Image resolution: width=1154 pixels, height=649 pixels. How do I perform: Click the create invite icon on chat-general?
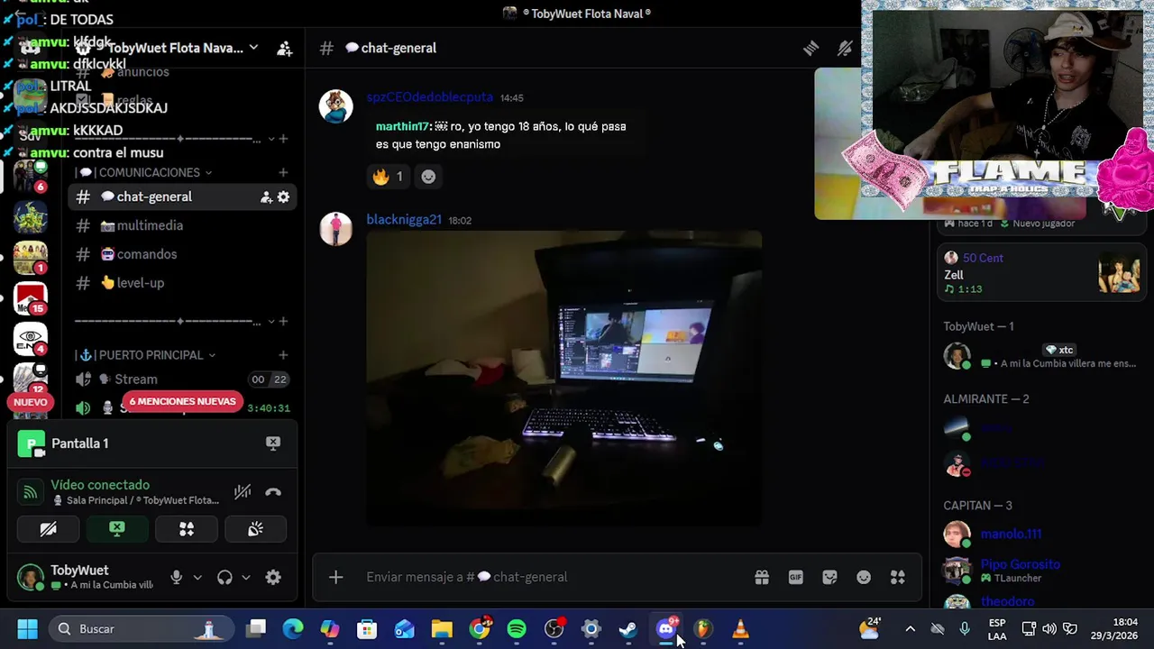[266, 197]
